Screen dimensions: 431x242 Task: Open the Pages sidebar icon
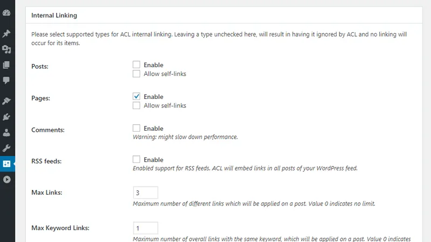(x=6, y=65)
